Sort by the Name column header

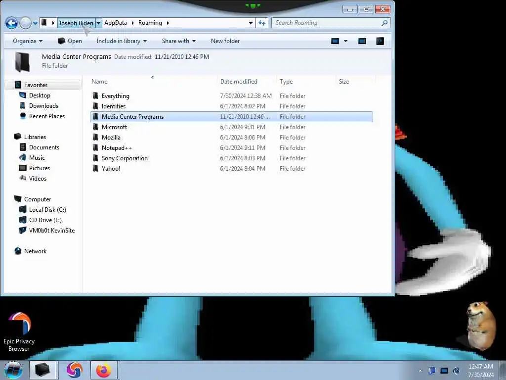point(153,82)
